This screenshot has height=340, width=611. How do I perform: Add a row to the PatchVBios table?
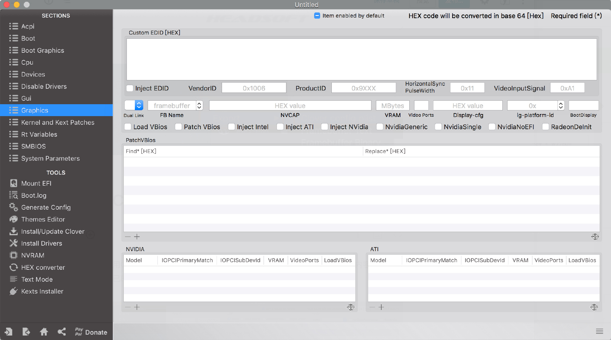pos(137,237)
